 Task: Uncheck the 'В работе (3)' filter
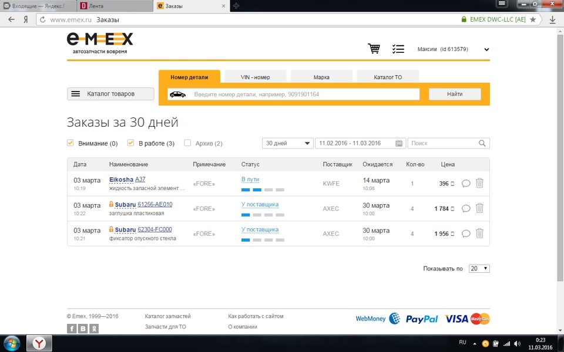[130, 143]
